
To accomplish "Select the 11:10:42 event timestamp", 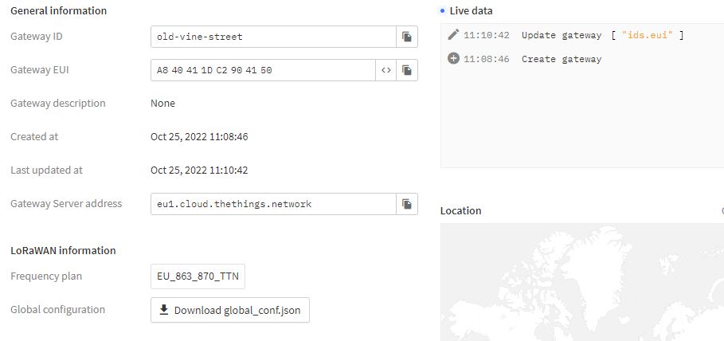I will (x=486, y=35).
